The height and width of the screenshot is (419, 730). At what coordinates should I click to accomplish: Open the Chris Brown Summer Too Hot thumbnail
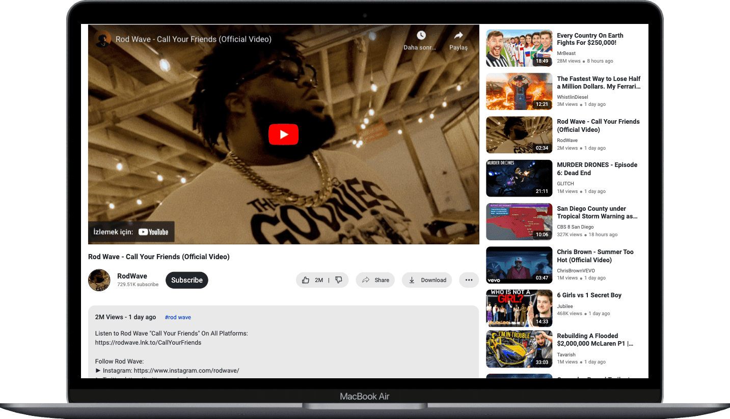pos(519,265)
